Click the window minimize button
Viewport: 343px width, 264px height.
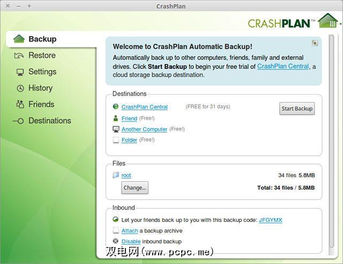[19, 6]
